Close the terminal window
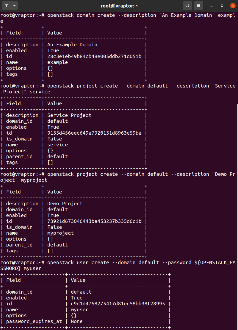The height and width of the screenshot is (330, 238). (232, 5)
